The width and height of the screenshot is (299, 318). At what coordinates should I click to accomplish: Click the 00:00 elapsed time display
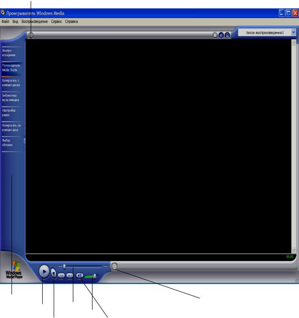[x=290, y=257]
